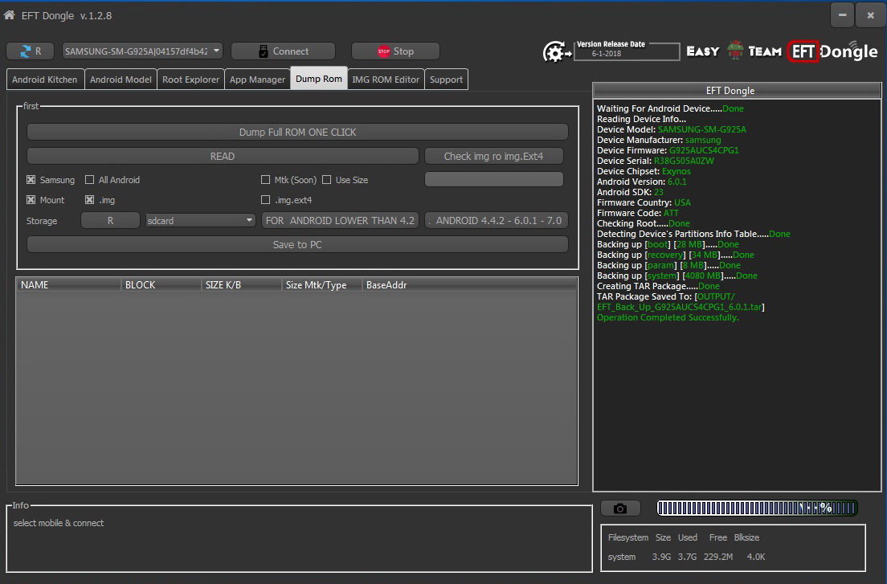The height and width of the screenshot is (584, 887).
Task: Click the G925AUCS4CPG1 firmware value
Action: coord(704,150)
